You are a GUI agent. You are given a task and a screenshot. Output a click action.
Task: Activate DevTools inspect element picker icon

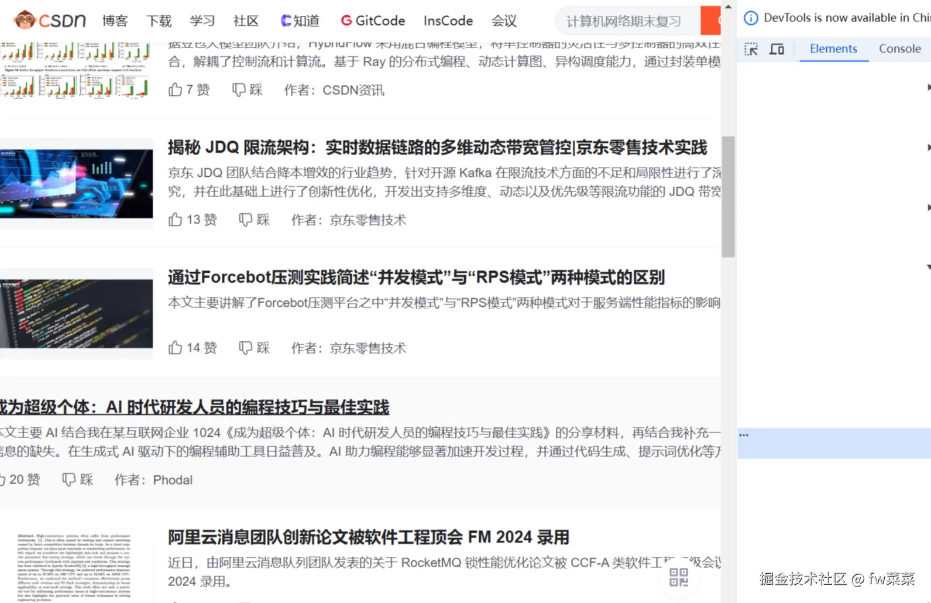(751, 49)
